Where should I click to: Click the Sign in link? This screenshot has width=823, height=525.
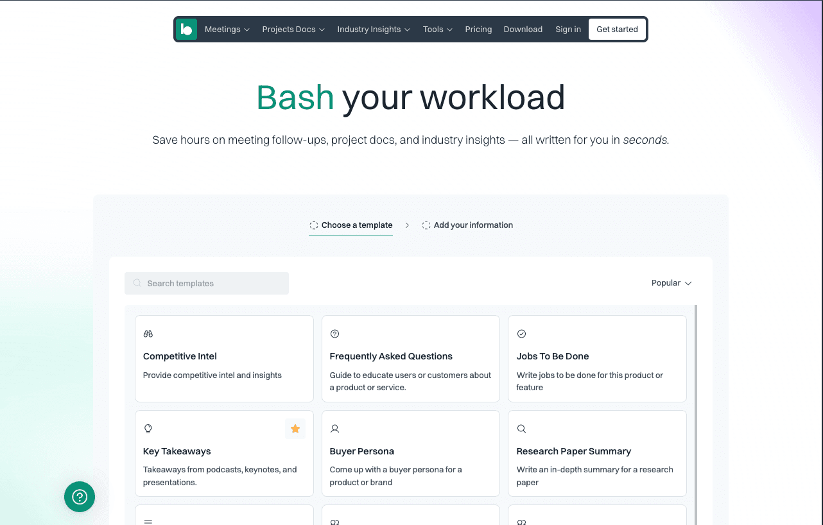coord(567,30)
